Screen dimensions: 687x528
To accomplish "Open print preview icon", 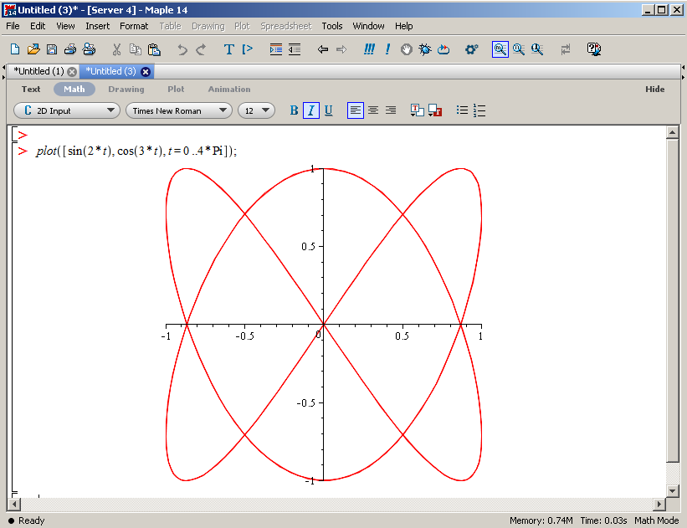I will 89,49.
